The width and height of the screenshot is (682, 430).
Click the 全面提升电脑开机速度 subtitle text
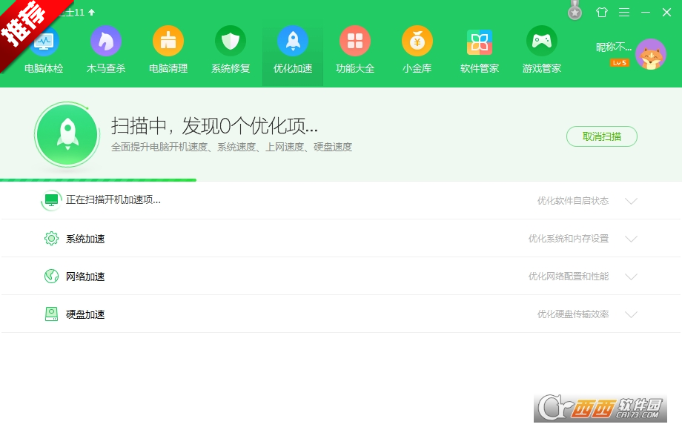click(231, 147)
